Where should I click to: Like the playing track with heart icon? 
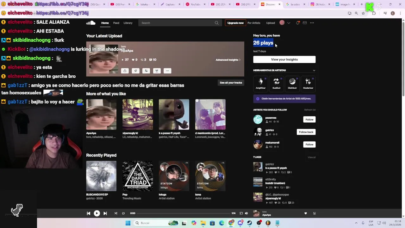(x=306, y=213)
